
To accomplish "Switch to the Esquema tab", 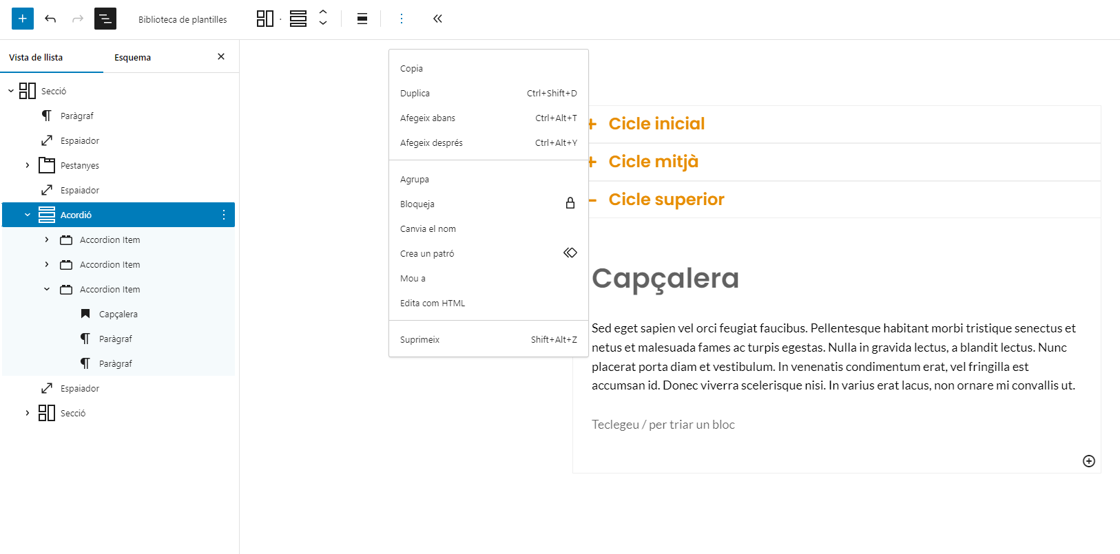I will pos(132,57).
